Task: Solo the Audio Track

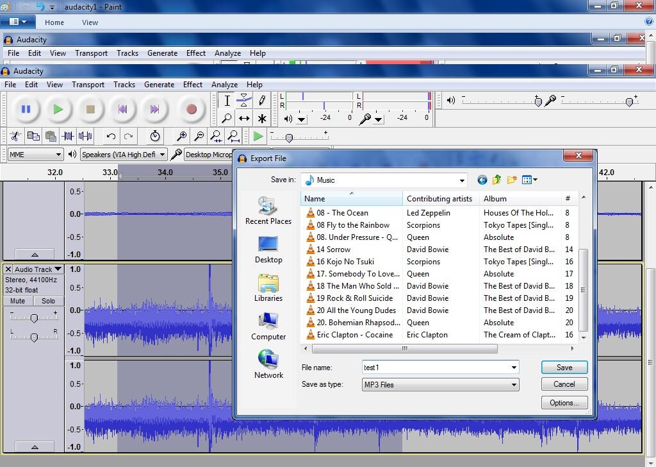Action: click(x=48, y=301)
